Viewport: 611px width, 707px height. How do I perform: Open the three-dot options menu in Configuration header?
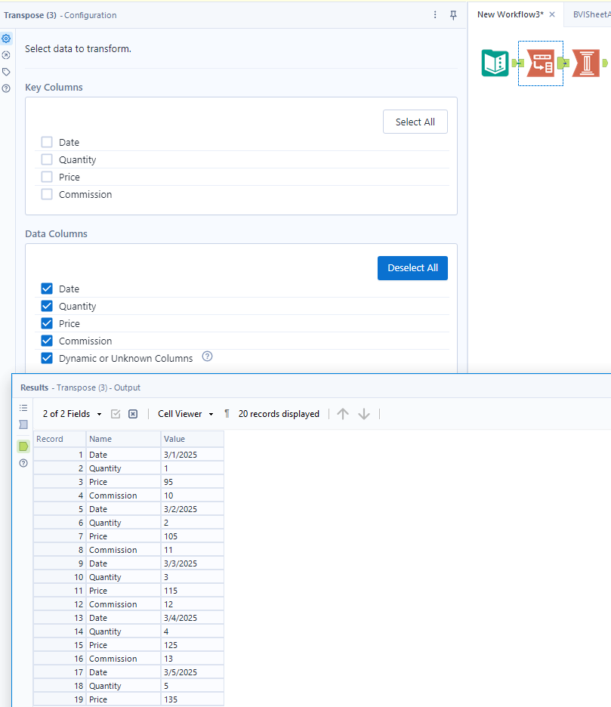point(435,15)
